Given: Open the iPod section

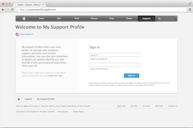Looking at the screenshot, I should click(77, 18).
